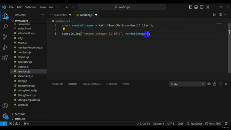The width and height of the screenshot is (231, 130).
Task: Click the Run Code play button
Action: [214, 15]
